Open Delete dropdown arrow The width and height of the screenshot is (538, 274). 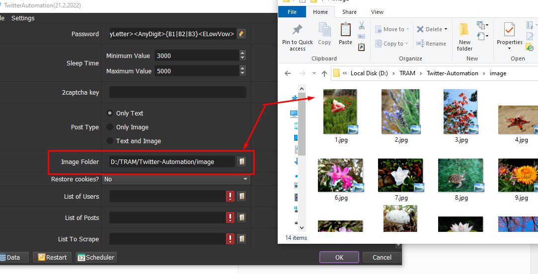[x=446, y=29]
